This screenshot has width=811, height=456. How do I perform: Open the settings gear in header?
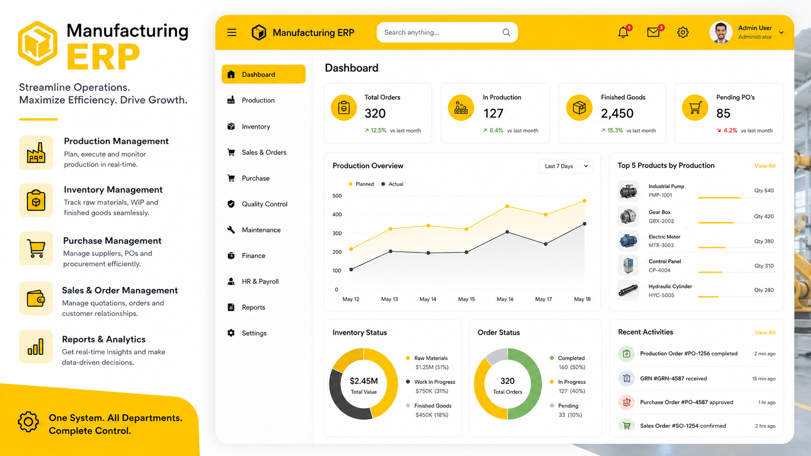point(683,32)
